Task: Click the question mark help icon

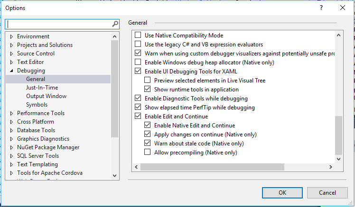Action: click(x=321, y=8)
